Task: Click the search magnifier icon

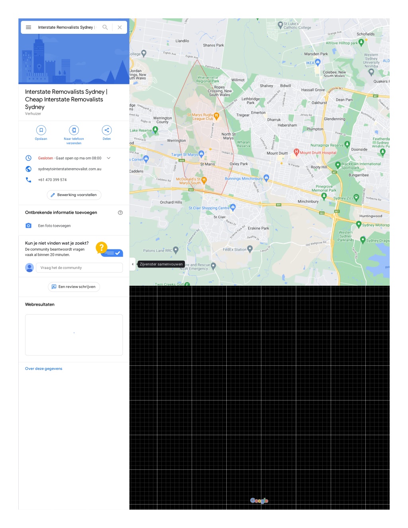Action: [105, 27]
